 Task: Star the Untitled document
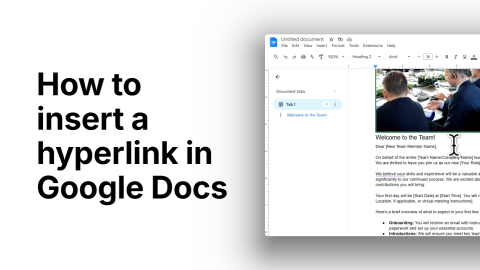point(331,39)
